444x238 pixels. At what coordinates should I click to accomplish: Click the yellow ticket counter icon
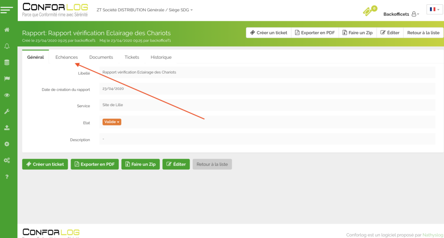[x=369, y=11]
